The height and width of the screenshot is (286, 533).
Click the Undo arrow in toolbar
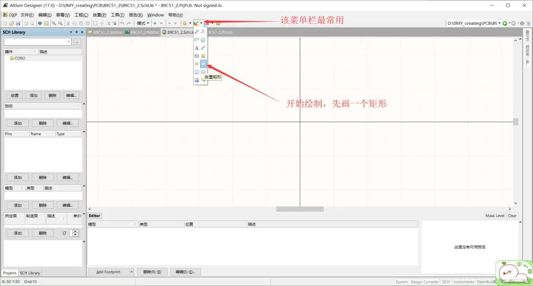tap(122, 23)
